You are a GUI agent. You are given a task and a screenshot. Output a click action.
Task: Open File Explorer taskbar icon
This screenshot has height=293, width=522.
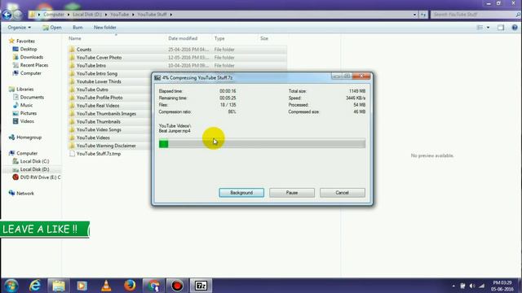[59, 286]
